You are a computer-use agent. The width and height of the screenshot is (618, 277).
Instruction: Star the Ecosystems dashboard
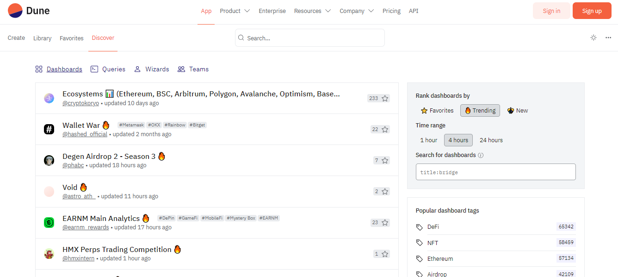point(385,98)
